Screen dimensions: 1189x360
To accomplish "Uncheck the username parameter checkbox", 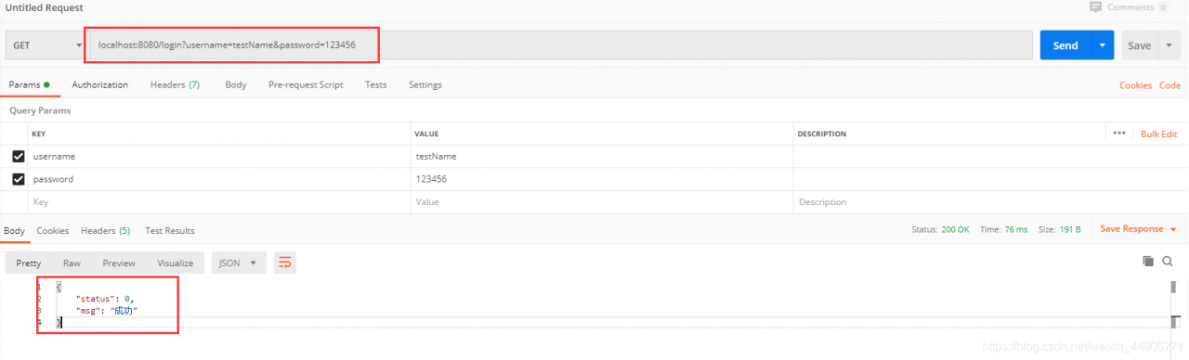I will [x=18, y=157].
